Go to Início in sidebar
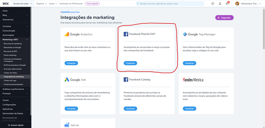 (x=5, y=11)
